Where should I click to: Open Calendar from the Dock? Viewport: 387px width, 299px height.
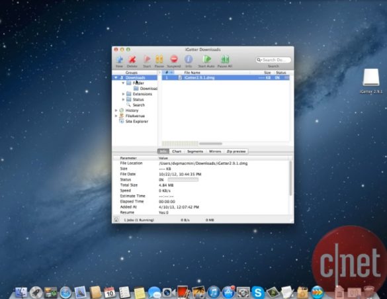tap(110, 292)
